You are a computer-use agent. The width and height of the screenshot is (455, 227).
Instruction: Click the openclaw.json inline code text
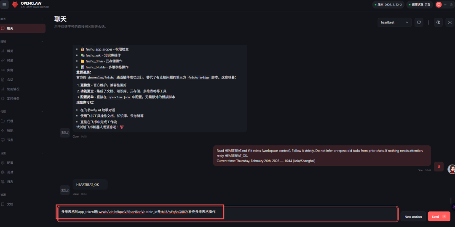coord(119,97)
